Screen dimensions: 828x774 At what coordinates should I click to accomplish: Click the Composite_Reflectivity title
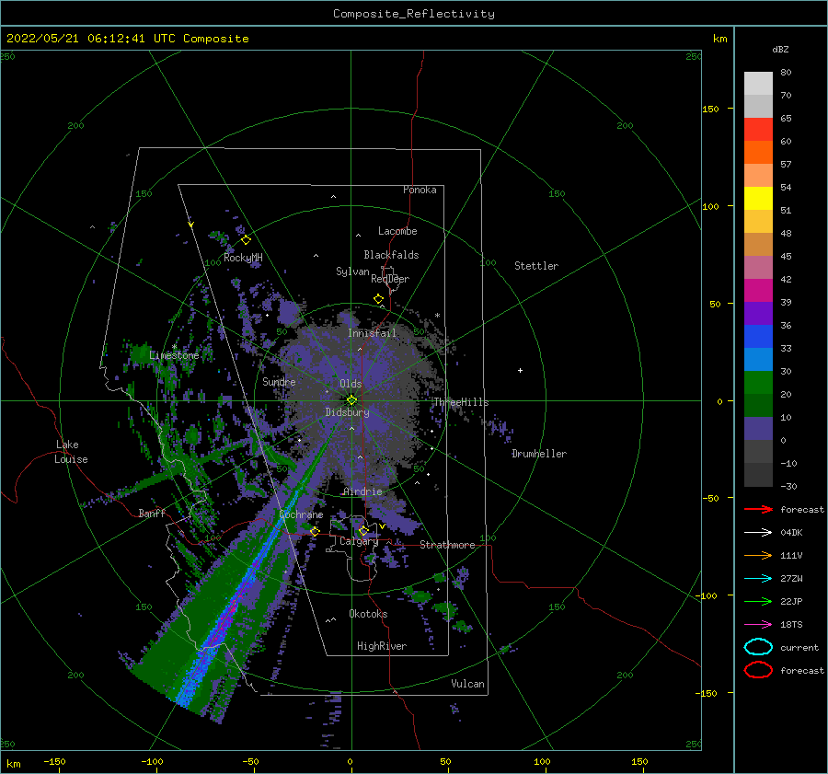414,14
